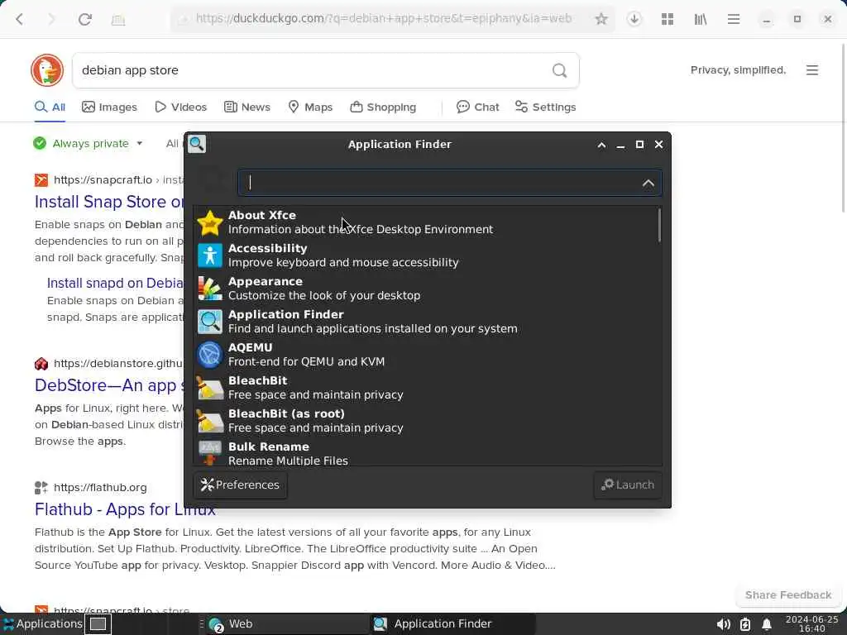This screenshot has width=847, height=635.
Task: Open the Chat tab in DuckDuckGo
Action: (478, 107)
